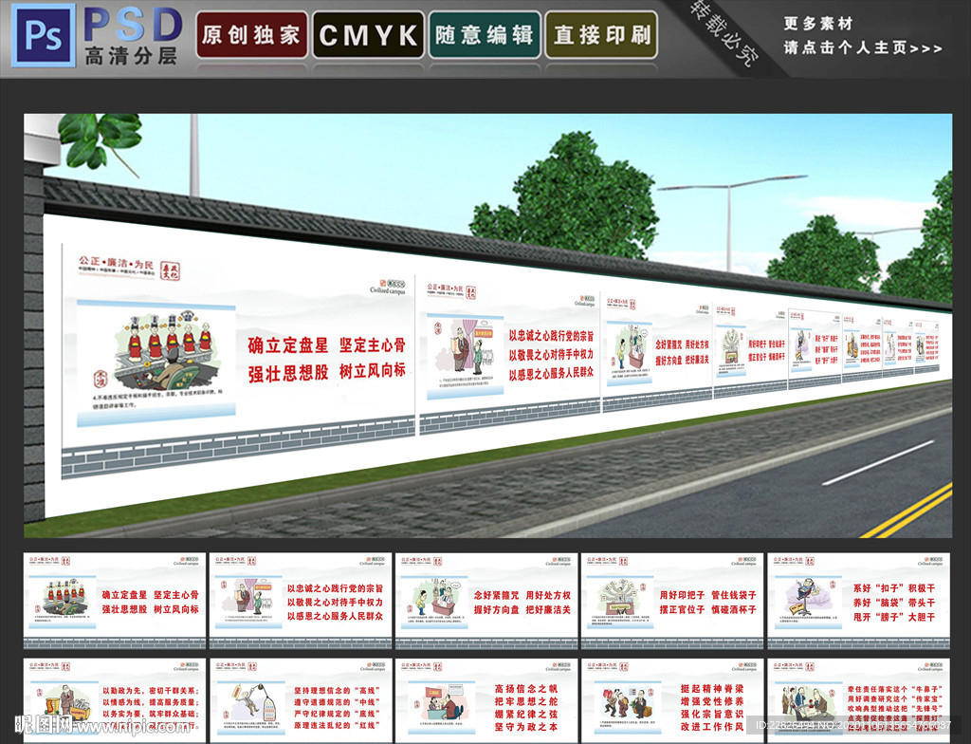Open thumbnail 坚持理想信念的"高线"

click(x=301, y=700)
